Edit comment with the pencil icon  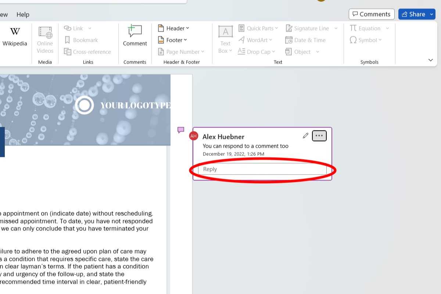click(305, 136)
